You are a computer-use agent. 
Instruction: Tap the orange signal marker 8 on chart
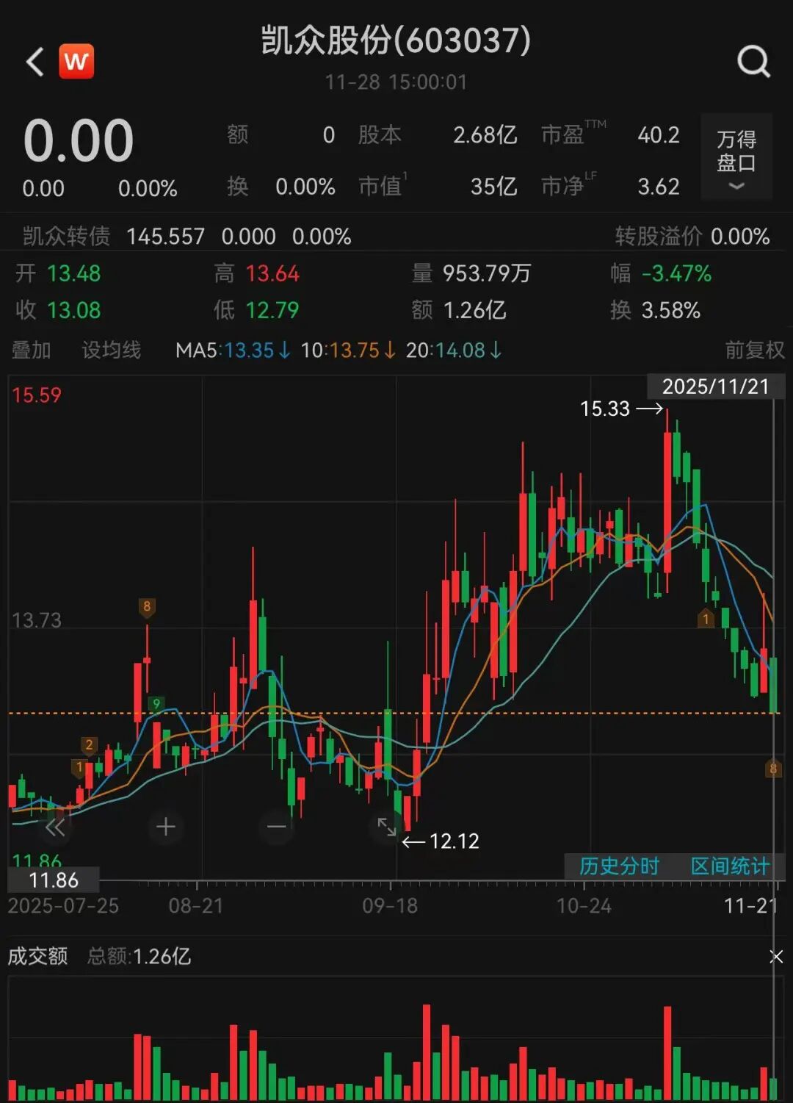point(147,607)
